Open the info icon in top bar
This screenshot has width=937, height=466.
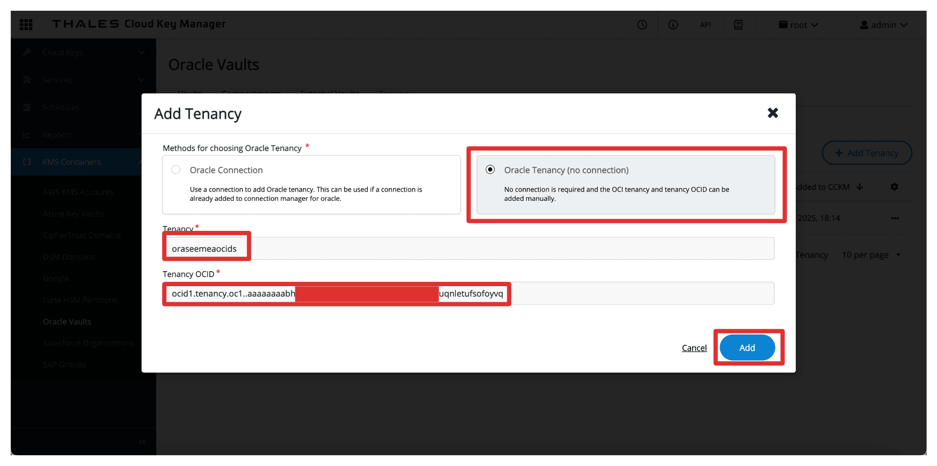[x=673, y=25]
